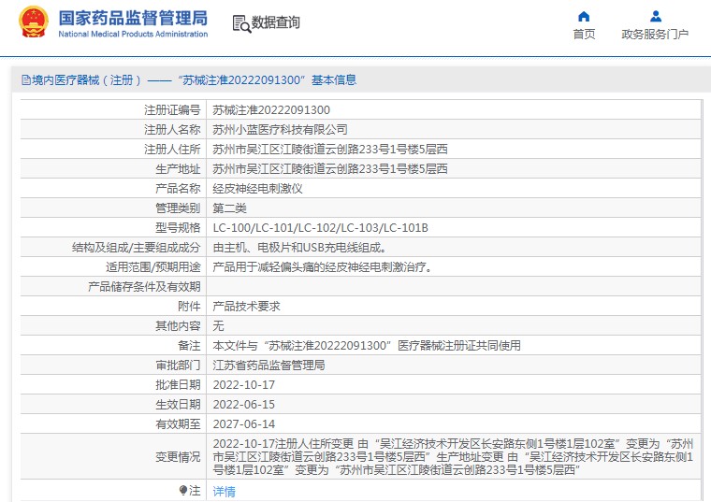The width and height of the screenshot is (711, 502).
Task: Click the 国家药品监督管理局 site title
Action: 133,18
